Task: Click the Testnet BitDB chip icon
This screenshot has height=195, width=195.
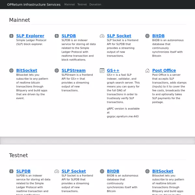Action: click(102, 171)
